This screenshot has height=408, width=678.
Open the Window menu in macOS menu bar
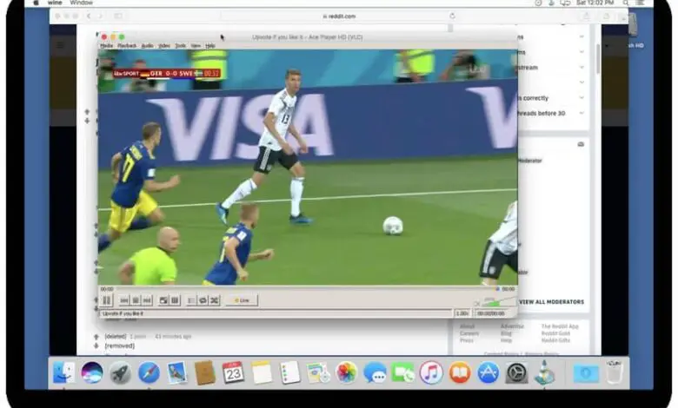(x=82, y=3)
